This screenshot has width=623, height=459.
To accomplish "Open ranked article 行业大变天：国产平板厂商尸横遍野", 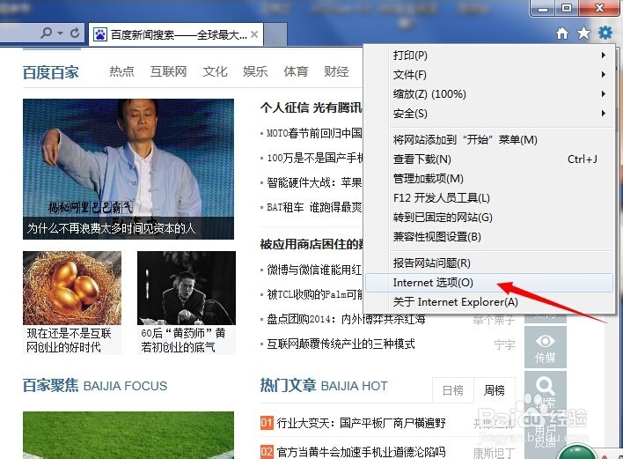I will [x=361, y=423].
